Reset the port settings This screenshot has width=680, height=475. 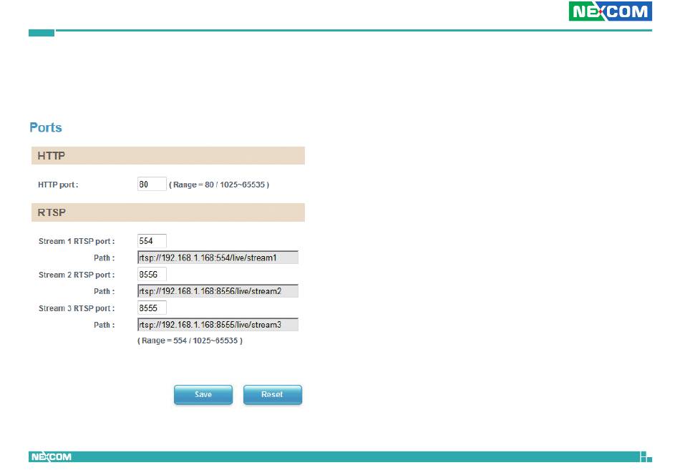tap(272, 394)
